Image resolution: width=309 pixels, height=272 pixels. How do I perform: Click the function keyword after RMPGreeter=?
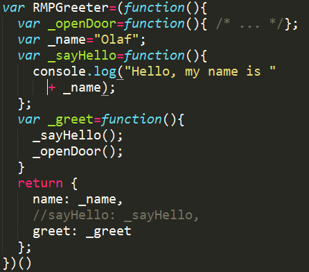154,8
